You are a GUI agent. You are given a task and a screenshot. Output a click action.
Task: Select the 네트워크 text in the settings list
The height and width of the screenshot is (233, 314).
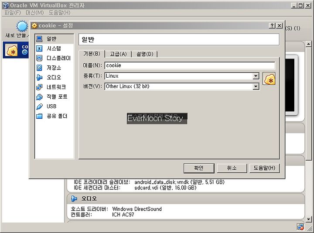tap(56, 87)
